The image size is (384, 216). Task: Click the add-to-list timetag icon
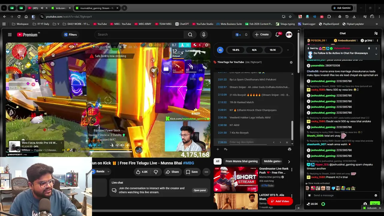(226, 149)
